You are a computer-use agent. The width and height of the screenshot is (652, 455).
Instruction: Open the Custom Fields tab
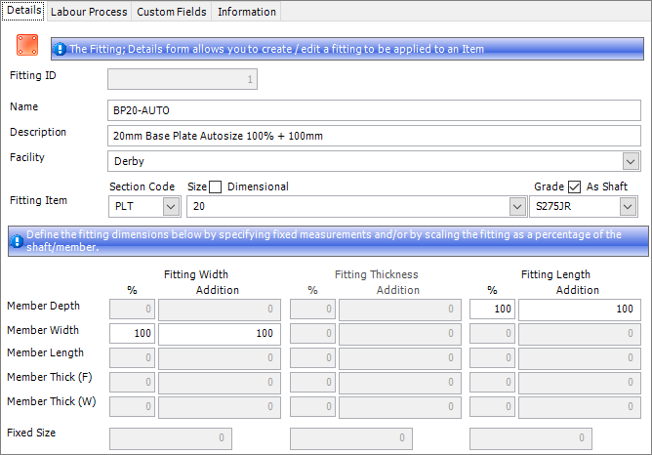pyautogui.click(x=171, y=12)
